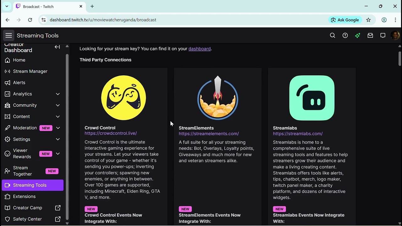The height and width of the screenshot is (226, 402).
Task: Click Creator Camp external link icon
Action: coord(58,208)
